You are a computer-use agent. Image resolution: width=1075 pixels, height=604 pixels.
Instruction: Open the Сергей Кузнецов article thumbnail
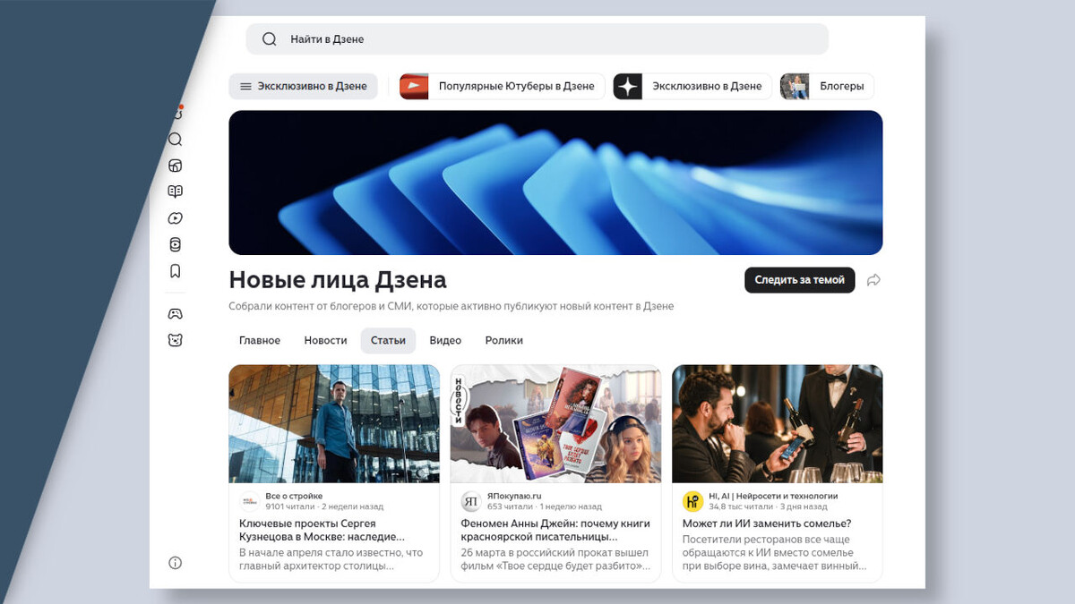click(334, 423)
